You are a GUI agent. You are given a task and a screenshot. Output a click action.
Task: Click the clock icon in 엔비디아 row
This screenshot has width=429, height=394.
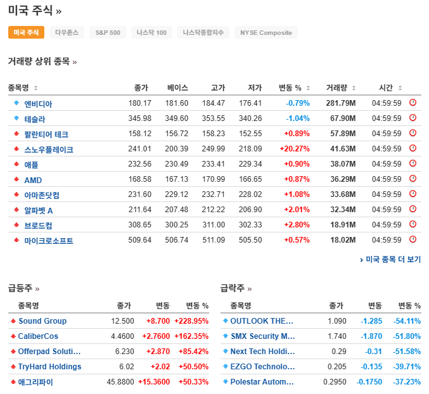[413, 103]
